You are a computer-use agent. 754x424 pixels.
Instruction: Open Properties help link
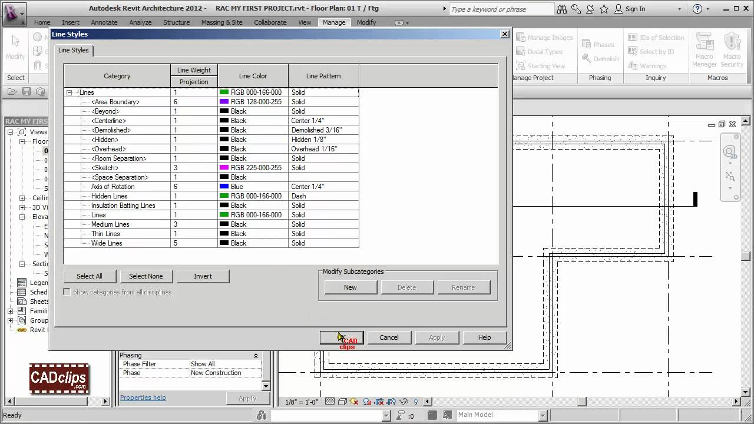tap(143, 397)
